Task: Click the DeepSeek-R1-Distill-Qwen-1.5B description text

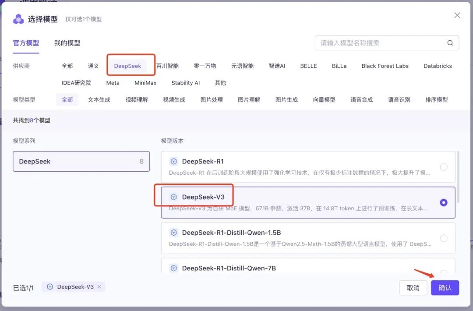Action: 300,244
